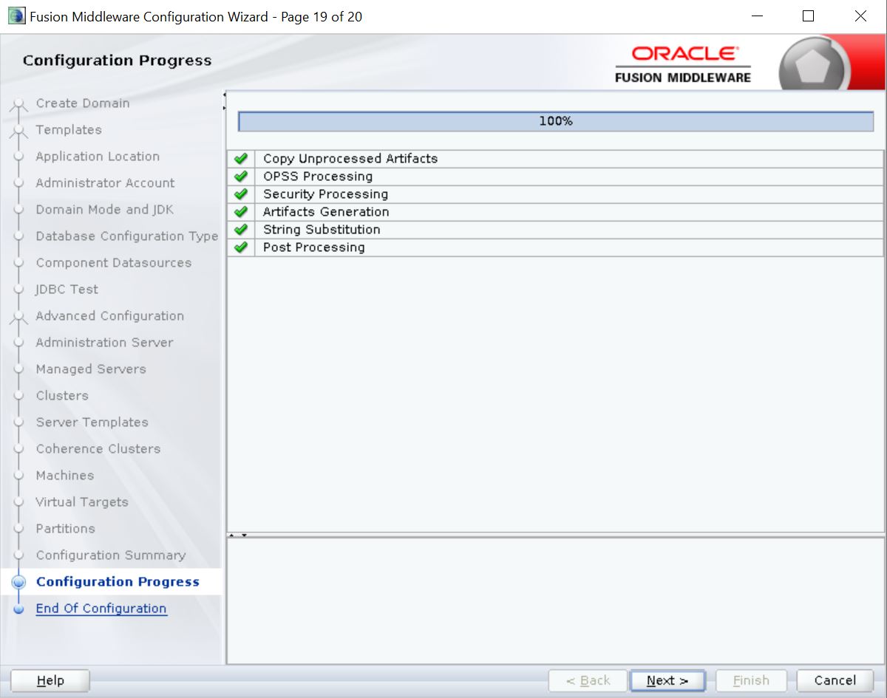Image resolution: width=887 pixels, height=698 pixels.
Task: Select the Managed Servers step
Action: (x=91, y=369)
